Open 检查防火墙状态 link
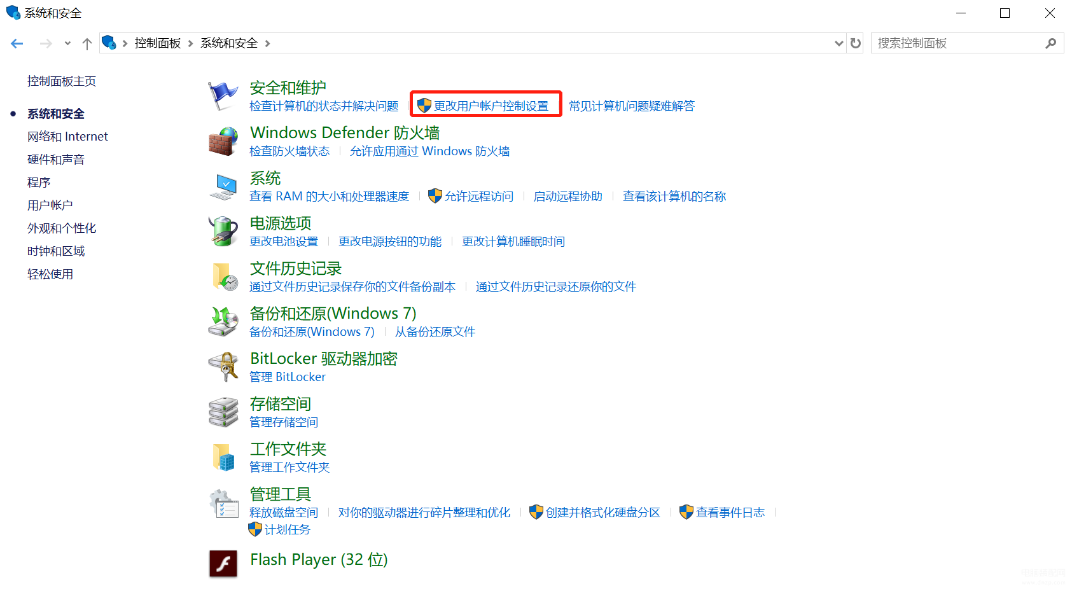Image resolution: width=1072 pixels, height=591 pixels. (289, 151)
